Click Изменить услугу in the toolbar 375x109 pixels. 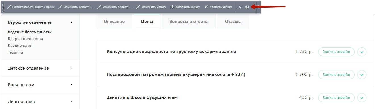click(151, 7)
